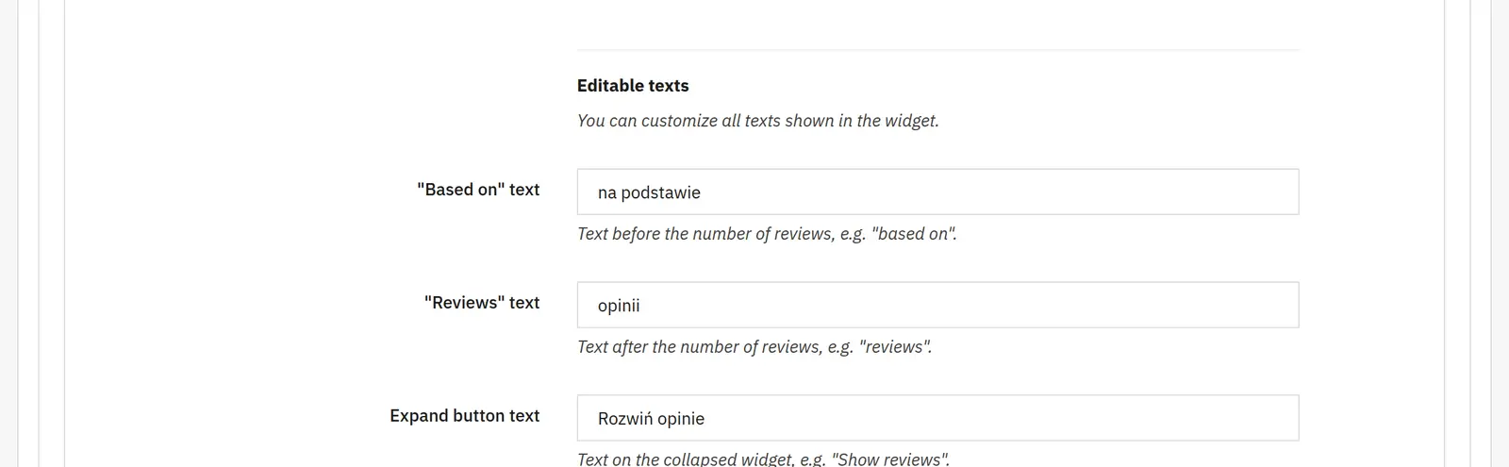Place cursor in the "opinii" value
Screen dimensions: 1509x467
tap(619, 306)
